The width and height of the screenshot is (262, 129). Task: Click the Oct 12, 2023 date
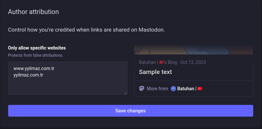[x=193, y=62]
